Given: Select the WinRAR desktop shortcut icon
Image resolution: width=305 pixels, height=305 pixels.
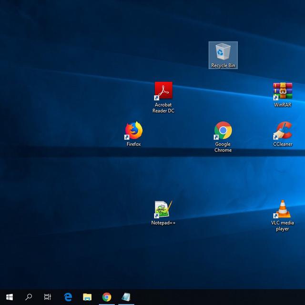Looking at the screenshot, I should pos(282,91).
